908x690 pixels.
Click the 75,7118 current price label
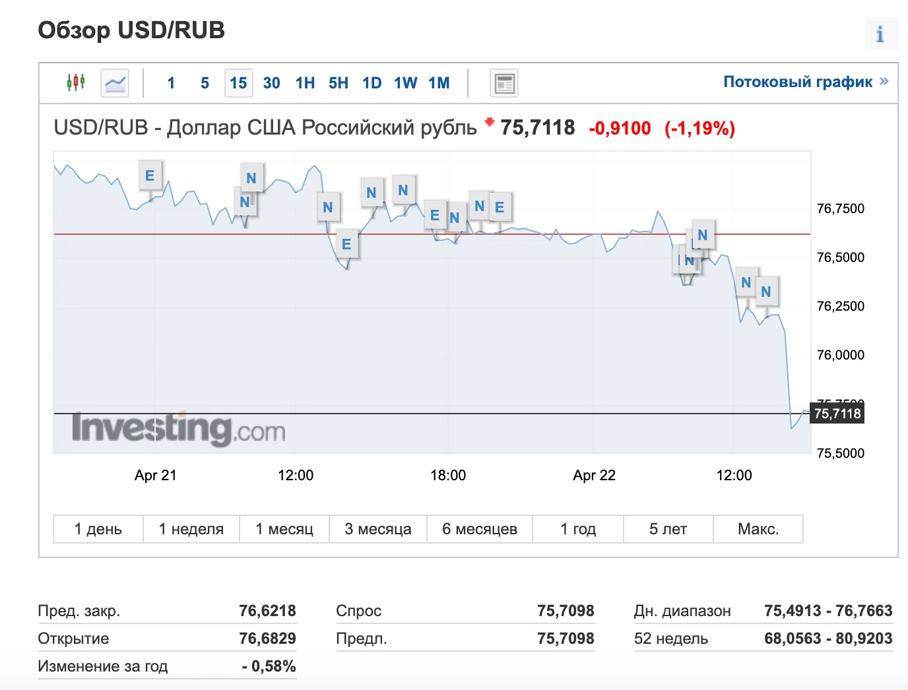(837, 414)
